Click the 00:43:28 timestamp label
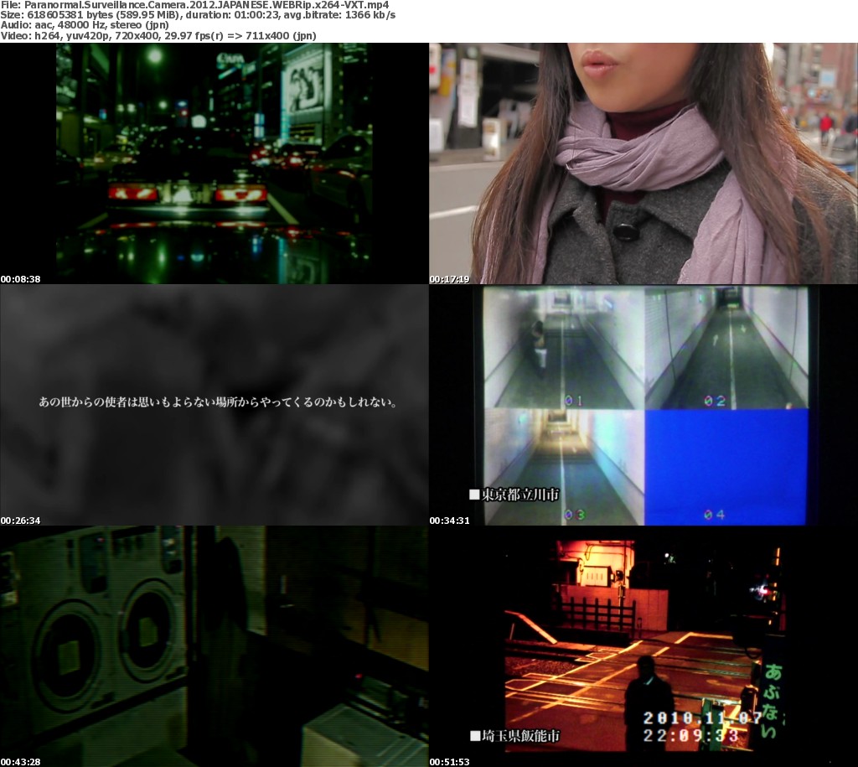Screen dimensions: 858x767 point(21,761)
